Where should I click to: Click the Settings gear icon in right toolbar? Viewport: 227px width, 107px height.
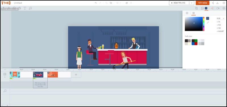tap(224, 8)
